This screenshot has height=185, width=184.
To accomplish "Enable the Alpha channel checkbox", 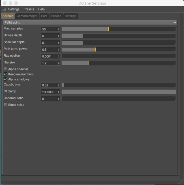I will pyautogui.click(x=5, y=69).
